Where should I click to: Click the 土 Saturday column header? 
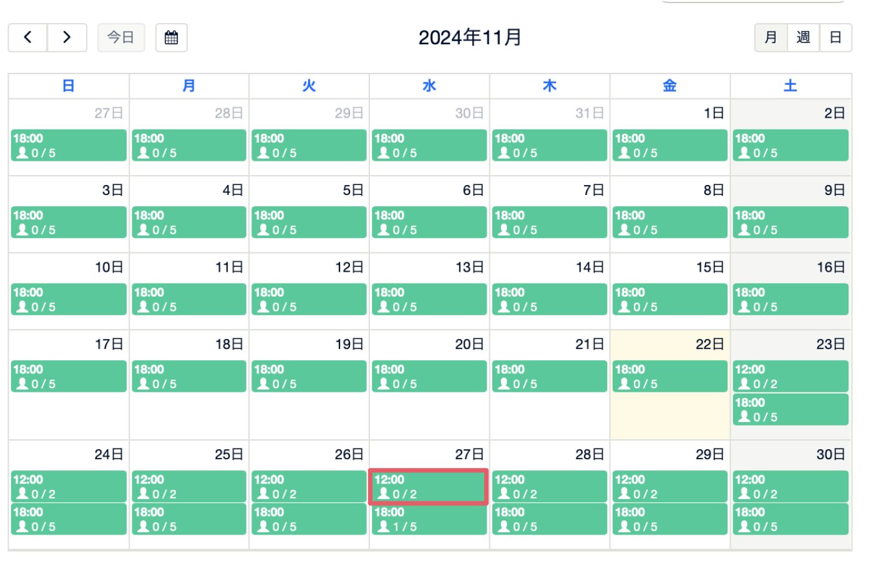pyautogui.click(x=791, y=86)
